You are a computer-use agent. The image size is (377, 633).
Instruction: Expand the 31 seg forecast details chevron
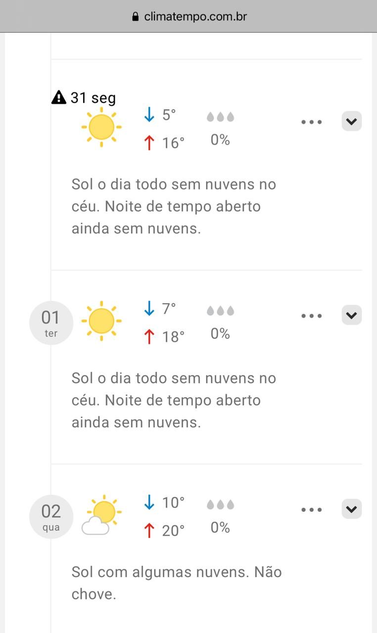tap(351, 121)
